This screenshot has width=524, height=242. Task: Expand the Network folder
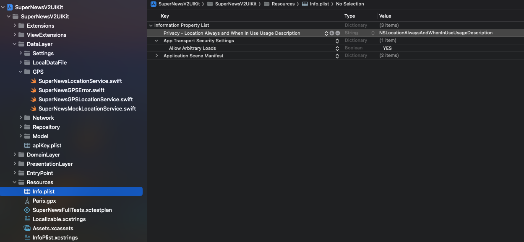(21, 118)
